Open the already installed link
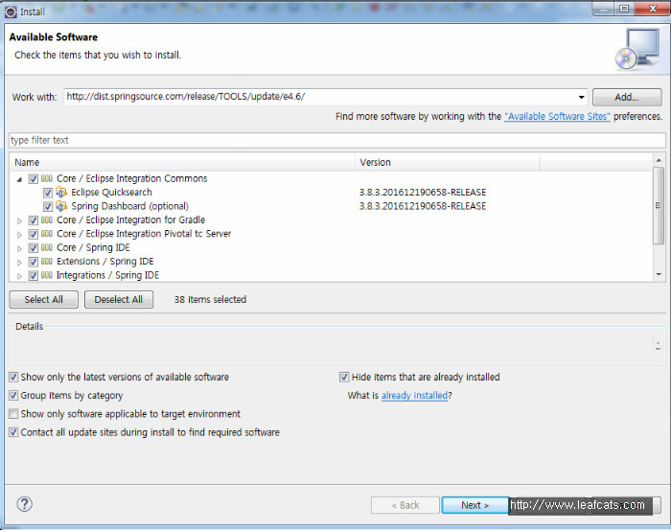671x530 pixels. click(x=414, y=395)
